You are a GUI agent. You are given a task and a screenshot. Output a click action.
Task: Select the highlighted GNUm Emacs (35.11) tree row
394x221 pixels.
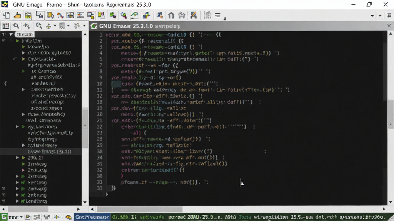click(41, 151)
